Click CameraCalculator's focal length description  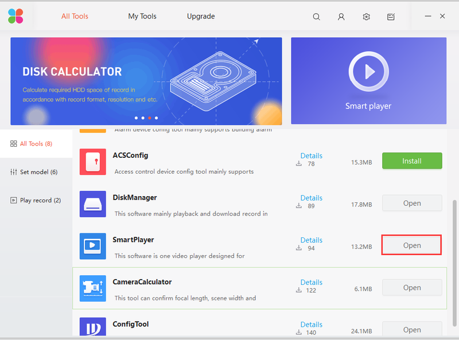tap(185, 298)
